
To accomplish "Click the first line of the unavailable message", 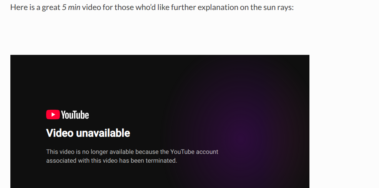I will tap(132, 152).
